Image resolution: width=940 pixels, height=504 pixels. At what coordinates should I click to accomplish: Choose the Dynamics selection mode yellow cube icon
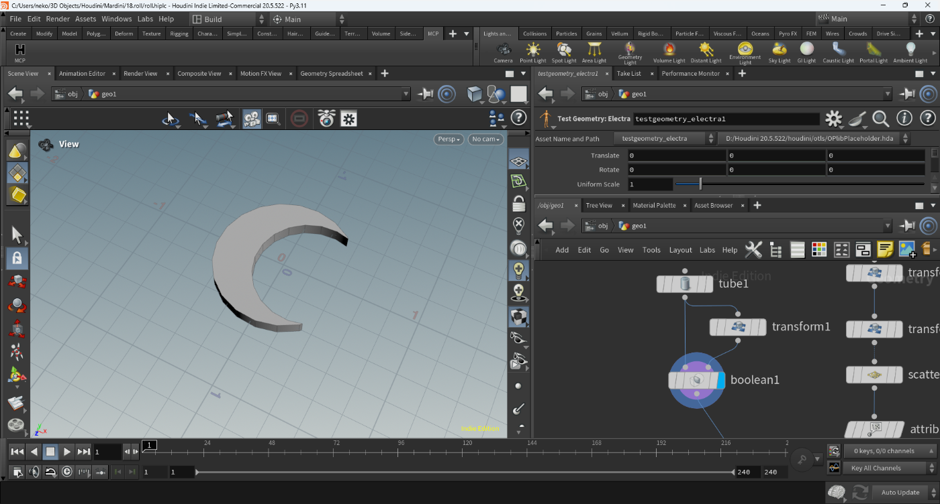(x=17, y=194)
